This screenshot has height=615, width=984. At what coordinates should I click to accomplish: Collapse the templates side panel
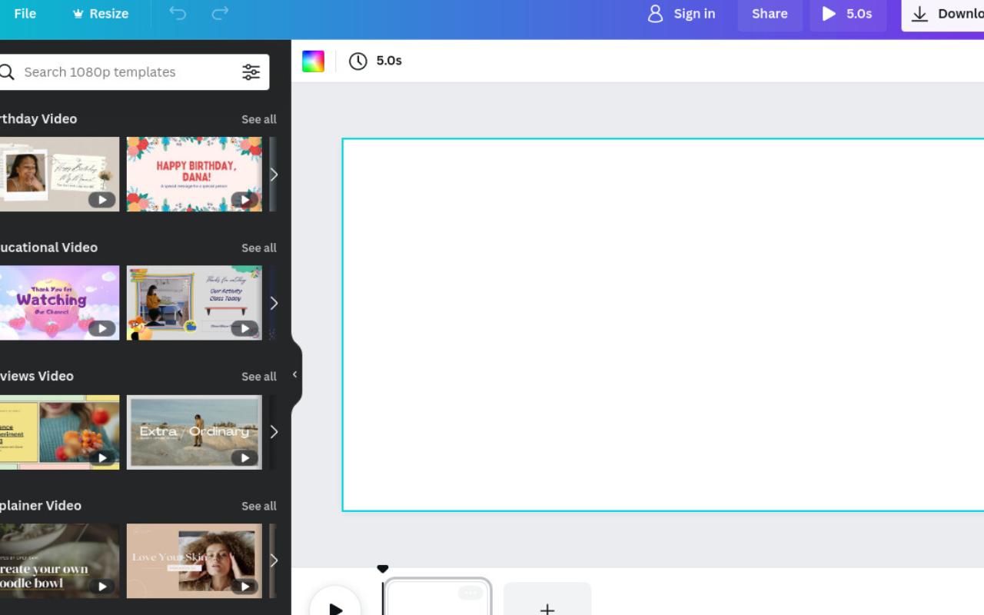295,374
